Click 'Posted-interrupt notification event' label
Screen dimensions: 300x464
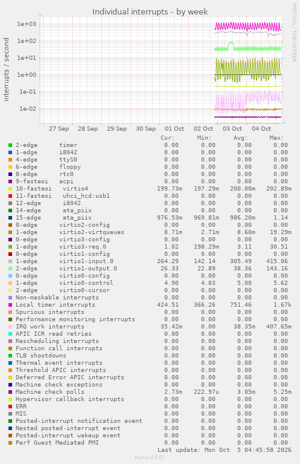(79, 421)
